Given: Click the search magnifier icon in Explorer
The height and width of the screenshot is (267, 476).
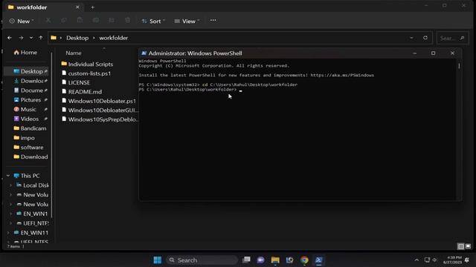Looking at the screenshot, I should [462, 38].
